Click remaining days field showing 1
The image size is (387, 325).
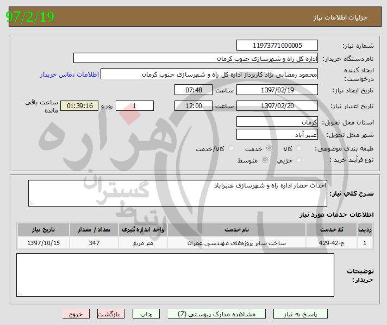[134, 106]
